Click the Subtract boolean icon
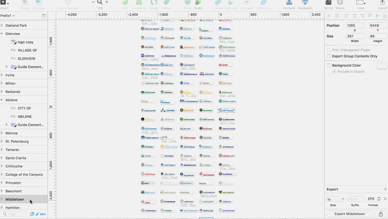388x219 pixels. point(231,2)
